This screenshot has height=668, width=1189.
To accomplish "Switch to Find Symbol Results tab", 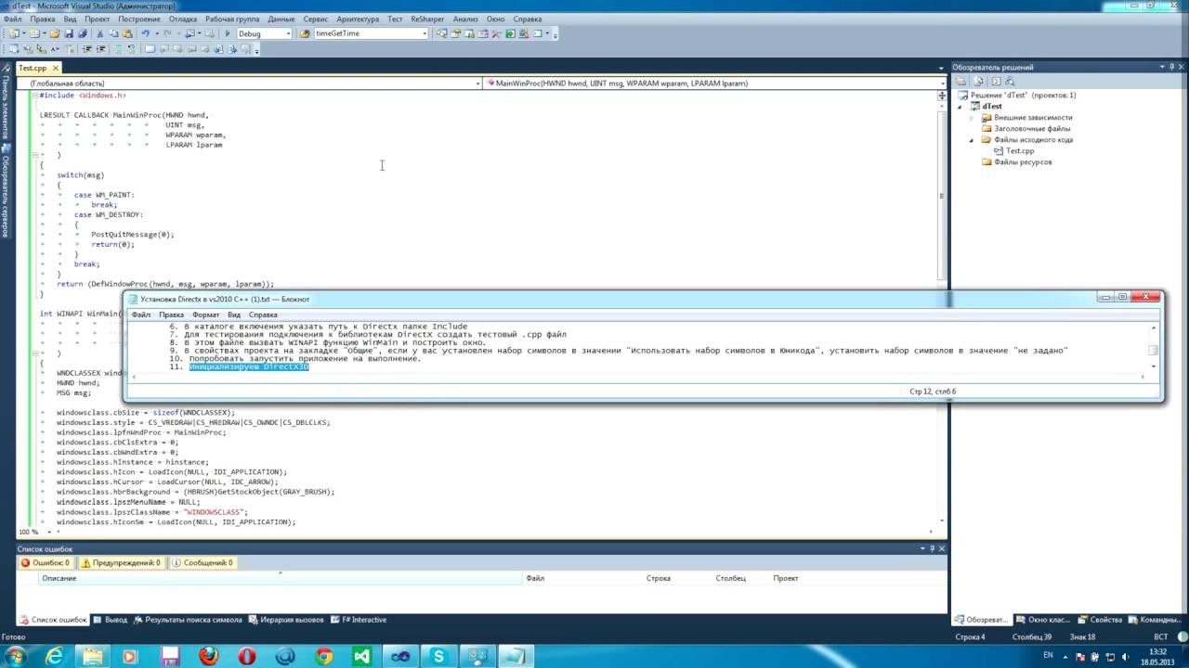I will pos(189,620).
